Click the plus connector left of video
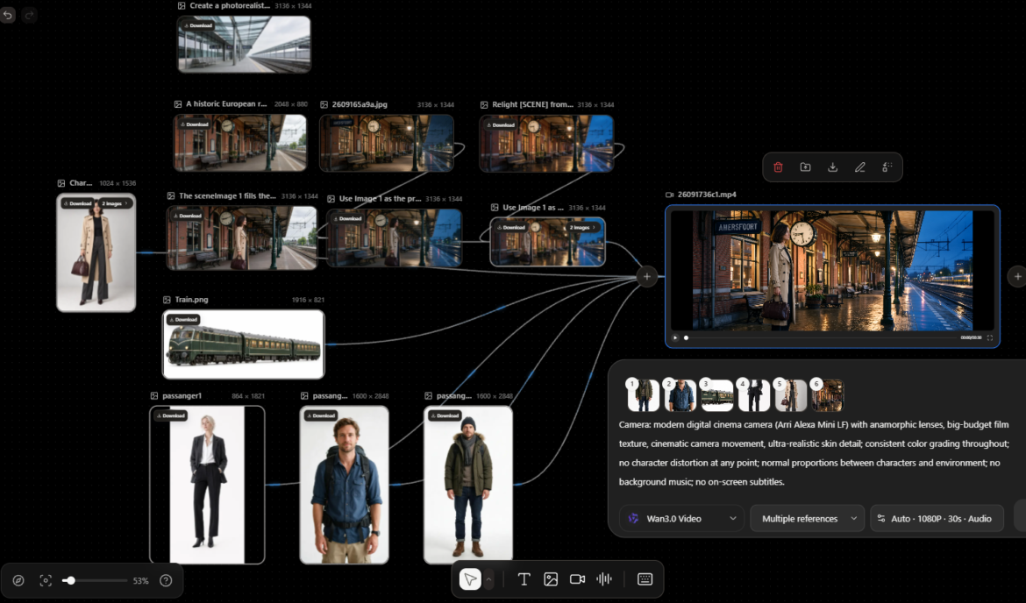This screenshot has height=603, width=1026. coord(646,277)
